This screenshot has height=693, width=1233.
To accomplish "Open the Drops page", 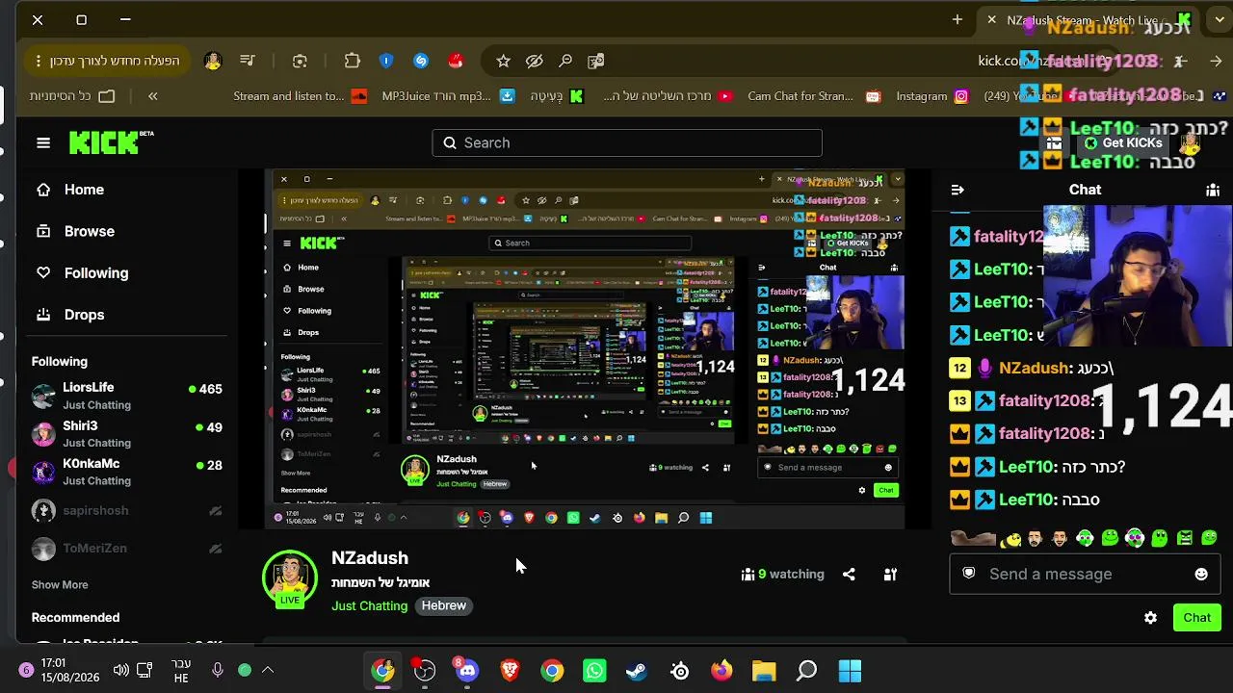I will 69,315.
